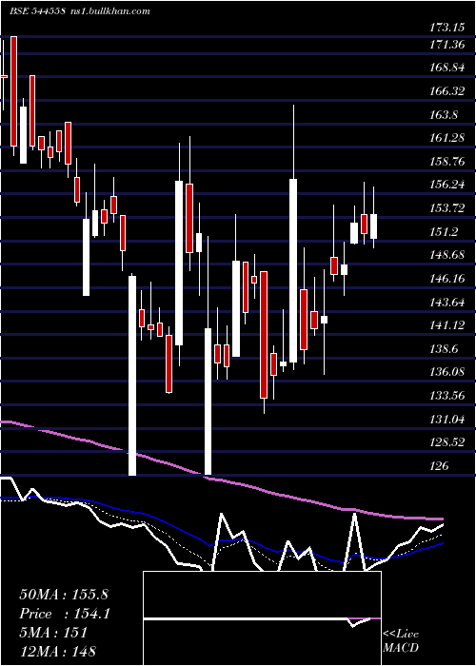This screenshot has width=476, height=666.
Task: Click the ns1.bullkhan.com source text
Action: pos(109,11)
